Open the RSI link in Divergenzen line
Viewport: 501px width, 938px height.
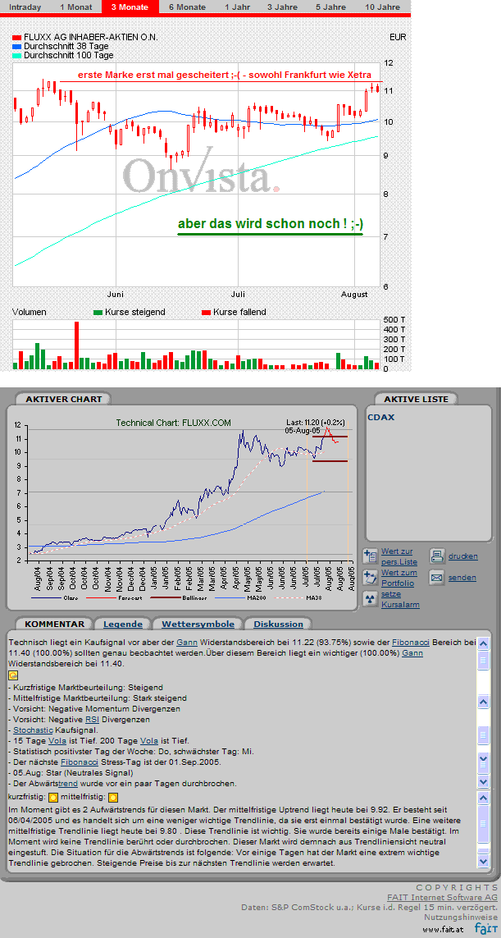tap(92, 720)
